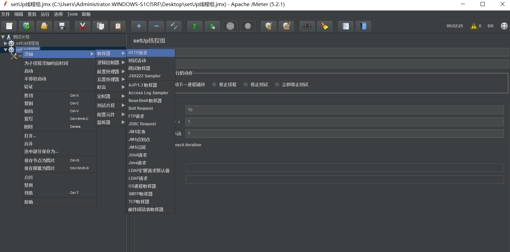Viewport: 510px width, 252px height.
Task: Click 禁用 in context menu
Action: (59, 185)
